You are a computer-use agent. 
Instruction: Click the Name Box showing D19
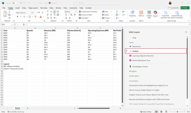click(x=7, y=24)
